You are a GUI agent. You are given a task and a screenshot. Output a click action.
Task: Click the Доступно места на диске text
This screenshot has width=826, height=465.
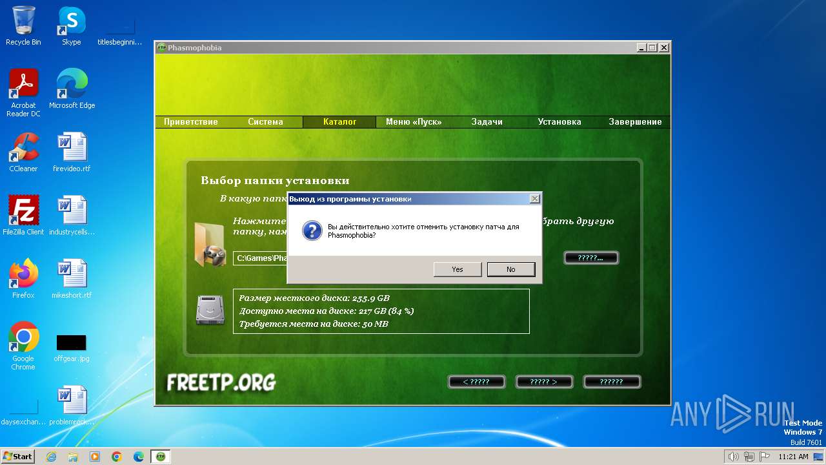click(x=327, y=311)
